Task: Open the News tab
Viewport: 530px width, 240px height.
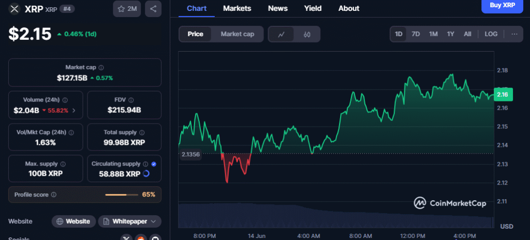Action: [278, 8]
